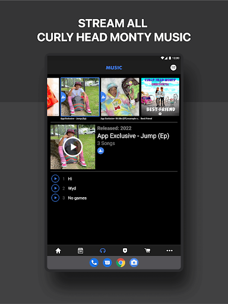Tap the Wi-Fi status icon

pyautogui.click(x=162, y=58)
